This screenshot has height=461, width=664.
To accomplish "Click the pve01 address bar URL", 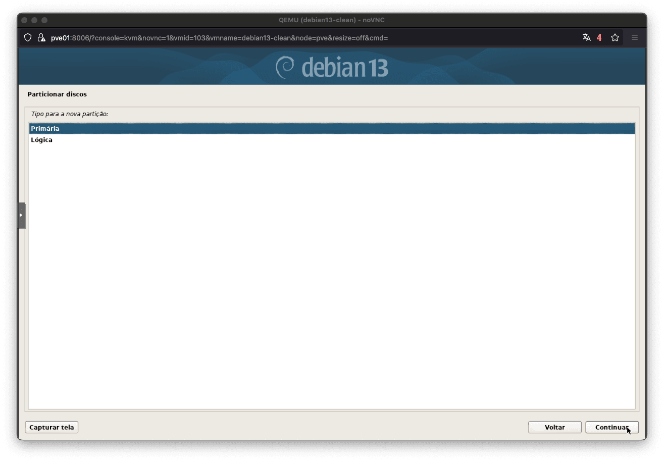I will pyautogui.click(x=219, y=38).
